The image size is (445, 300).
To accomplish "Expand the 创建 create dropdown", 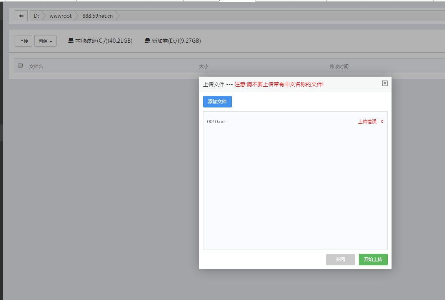I will [45, 41].
